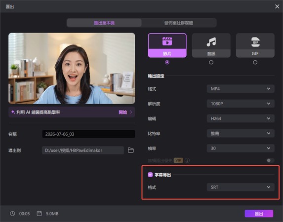Open the 比特率 bitrate dropdown
Screen dimensions: 283x222
[x=241, y=134]
